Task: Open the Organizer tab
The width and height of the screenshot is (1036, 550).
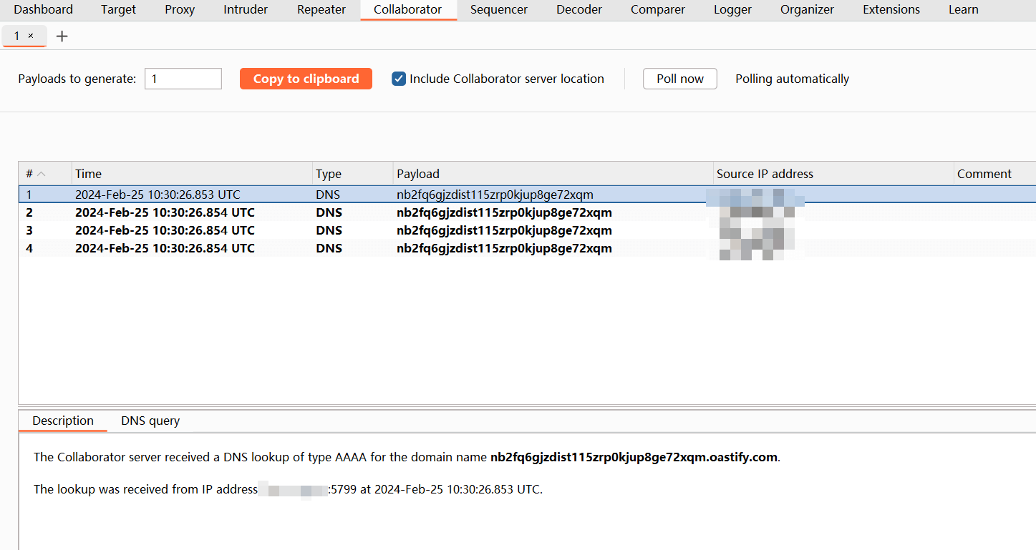Action: click(x=807, y=9)
